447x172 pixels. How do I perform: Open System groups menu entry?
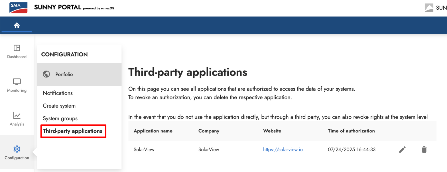pos(60,118)
